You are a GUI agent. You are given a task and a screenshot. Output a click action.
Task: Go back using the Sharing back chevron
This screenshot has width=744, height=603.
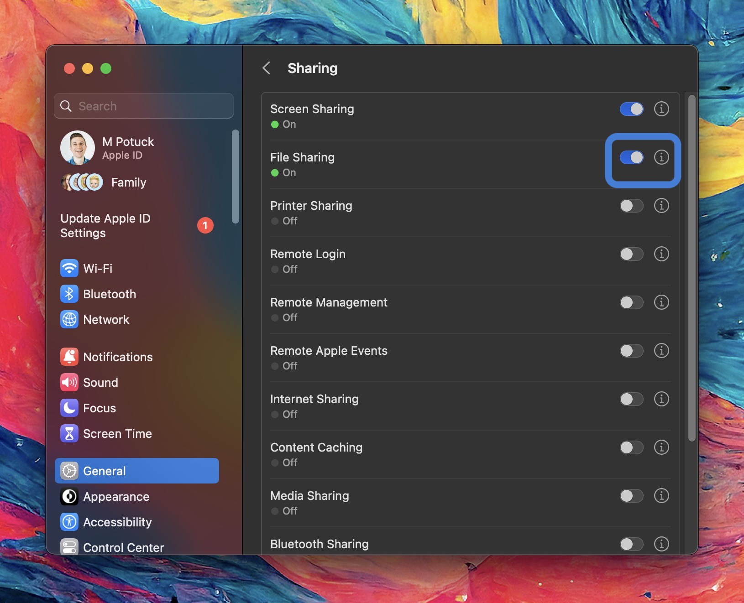click(267, 68)
